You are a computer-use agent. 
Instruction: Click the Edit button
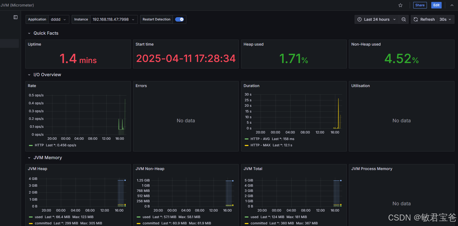[436, 5]
